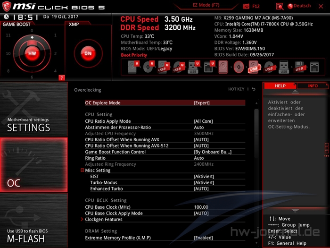Viewport: 330px width, 248px height.
Task: Select the USB disc boot icon without U badge
Action: [269, 67]
